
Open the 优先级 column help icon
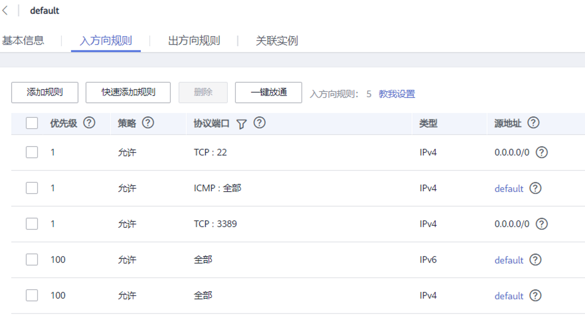point(89,123)
